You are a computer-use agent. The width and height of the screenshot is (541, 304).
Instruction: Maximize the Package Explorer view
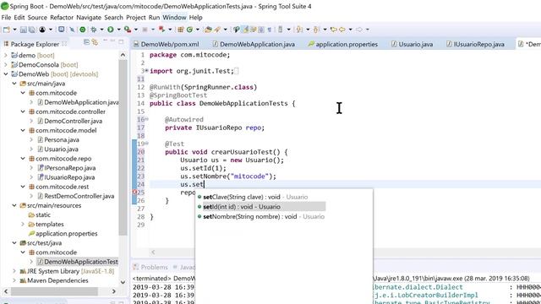pyautogui.click(x=121, y=41)
